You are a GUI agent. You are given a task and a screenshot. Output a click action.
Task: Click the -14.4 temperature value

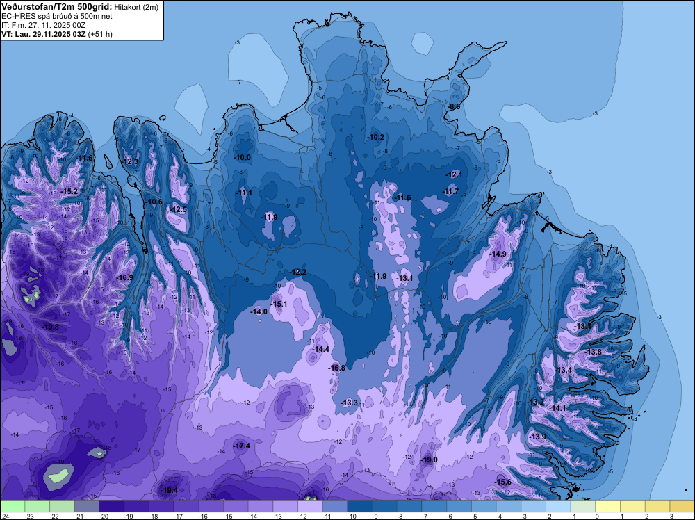click(x=321, y=349)
